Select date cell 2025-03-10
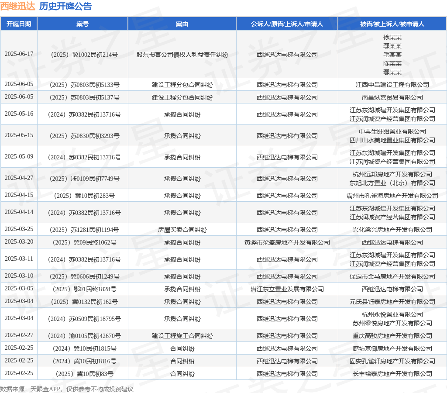 pyautogui.click(x=19, y=276)
